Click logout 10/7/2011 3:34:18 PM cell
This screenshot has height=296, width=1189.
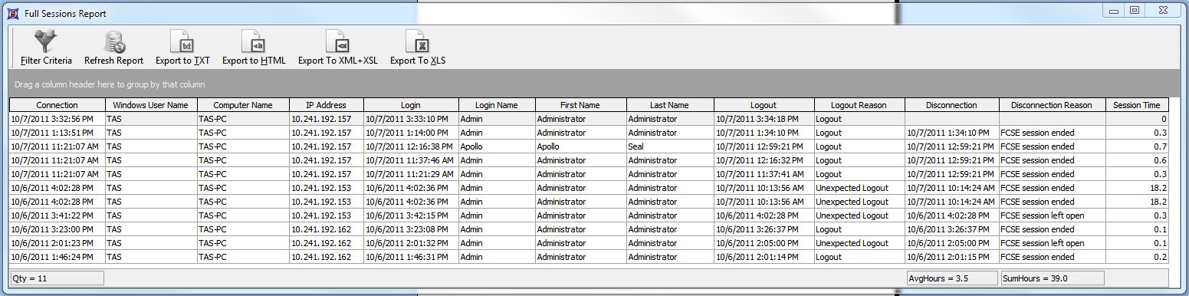[x=764, y=119]
